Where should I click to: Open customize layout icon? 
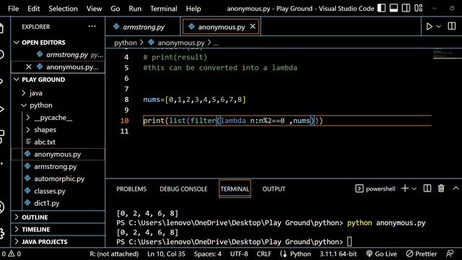419,8
